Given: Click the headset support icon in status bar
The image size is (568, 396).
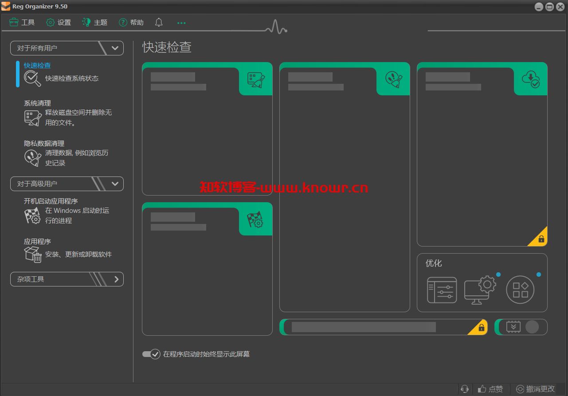Looking at the screenshot, I should [465, 389].
